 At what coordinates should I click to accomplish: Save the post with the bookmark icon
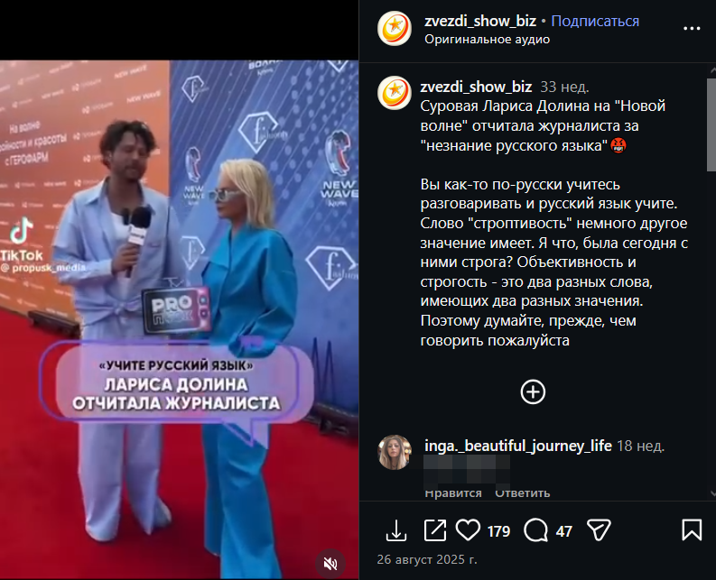pos(692,530)
